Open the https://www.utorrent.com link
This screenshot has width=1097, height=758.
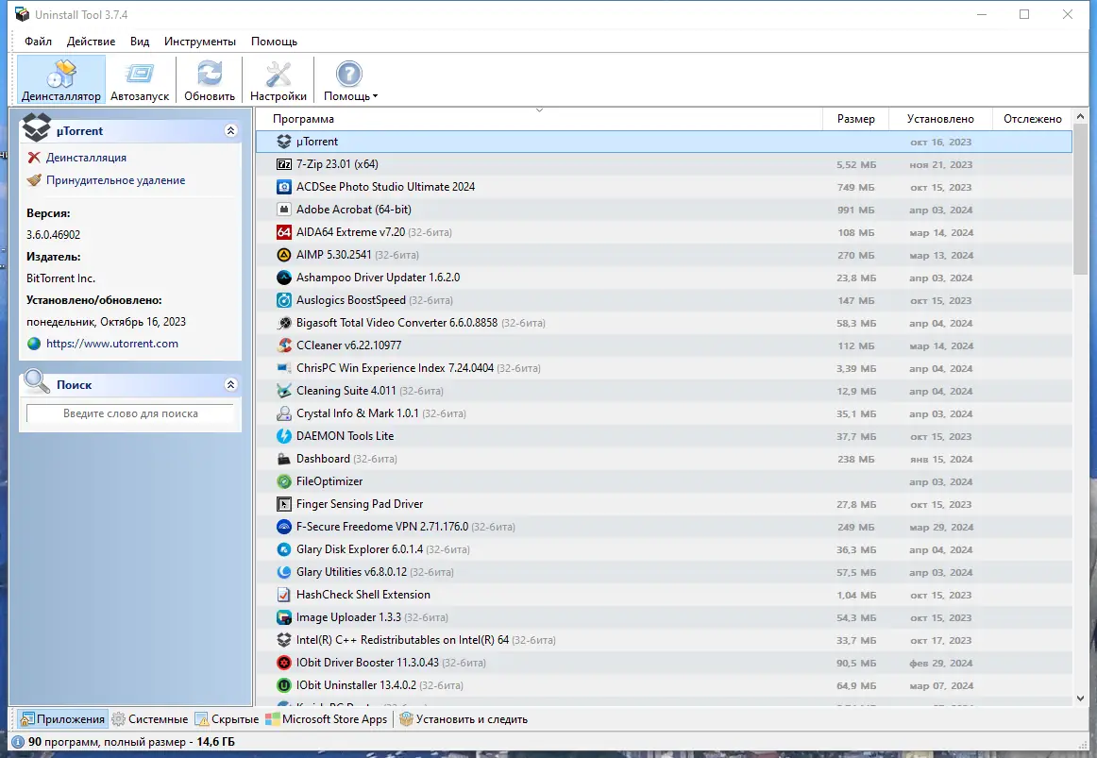(112, 344)
